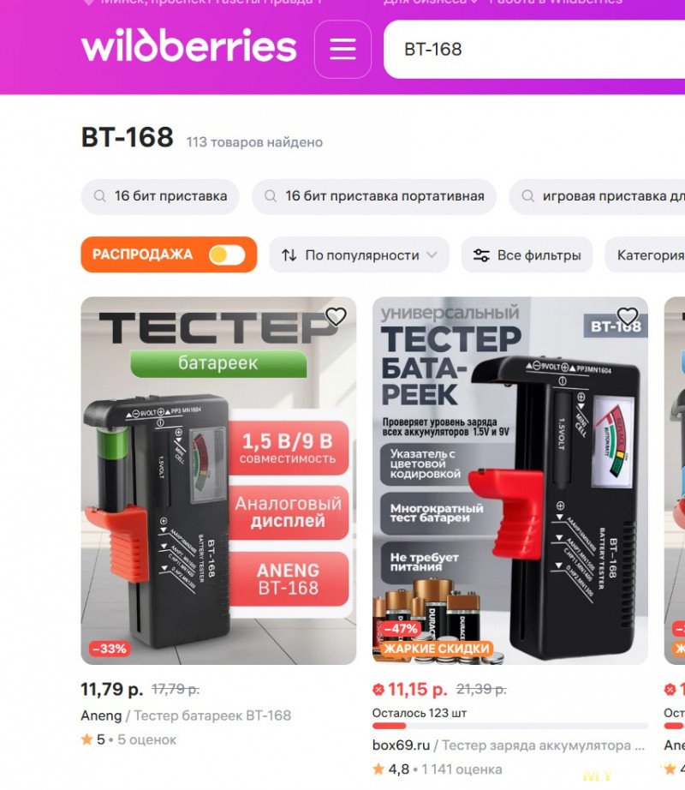
Task: Click sliders icon in Все фильтры
Action: click(480, 255)
